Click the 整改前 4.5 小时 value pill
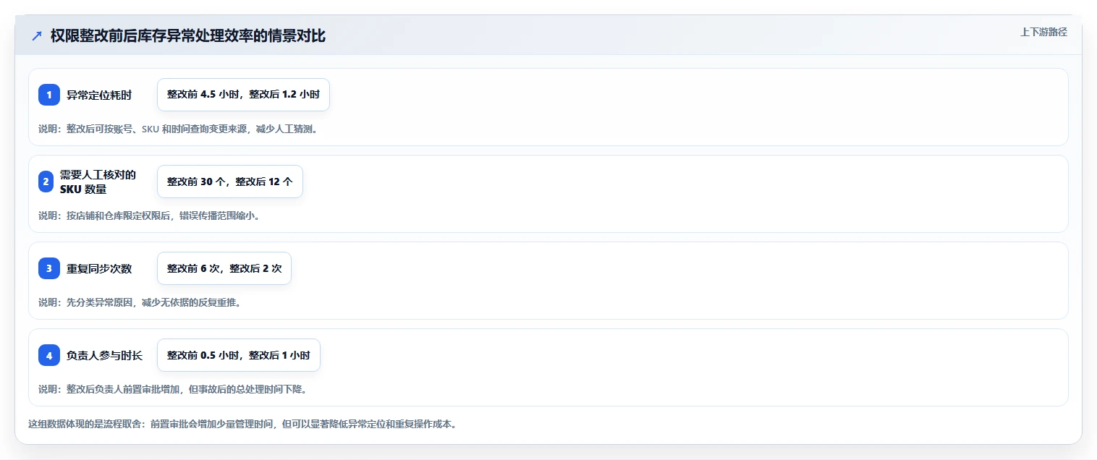This screenshot has height=460, width=1097. [243, 95]
